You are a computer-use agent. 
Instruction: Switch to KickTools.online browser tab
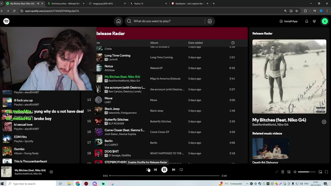pos(66,4)
